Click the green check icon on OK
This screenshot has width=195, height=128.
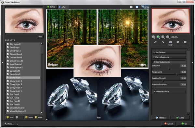182,123
